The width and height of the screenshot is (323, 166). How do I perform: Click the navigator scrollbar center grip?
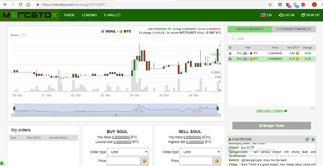[x=116, y=115]
